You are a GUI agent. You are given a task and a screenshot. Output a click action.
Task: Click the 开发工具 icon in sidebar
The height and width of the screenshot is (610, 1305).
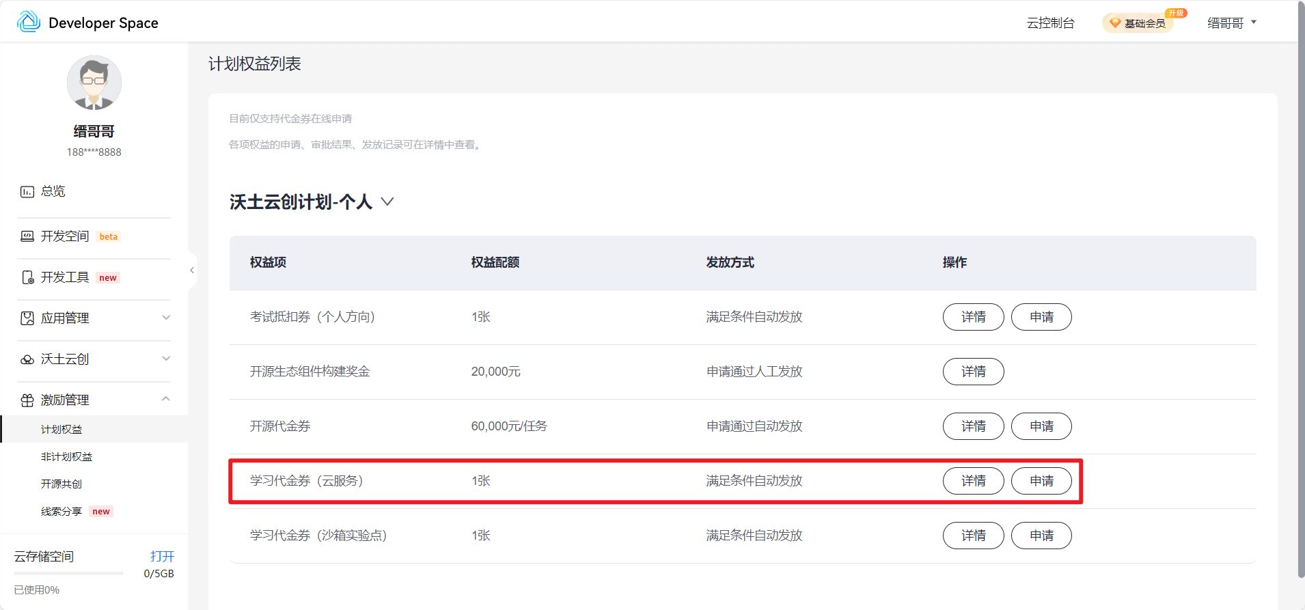[x=27, y=277]
